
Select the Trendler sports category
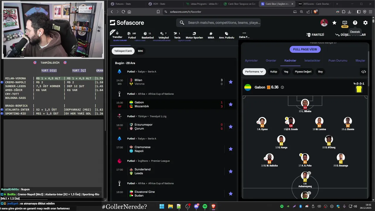point(117,35)
